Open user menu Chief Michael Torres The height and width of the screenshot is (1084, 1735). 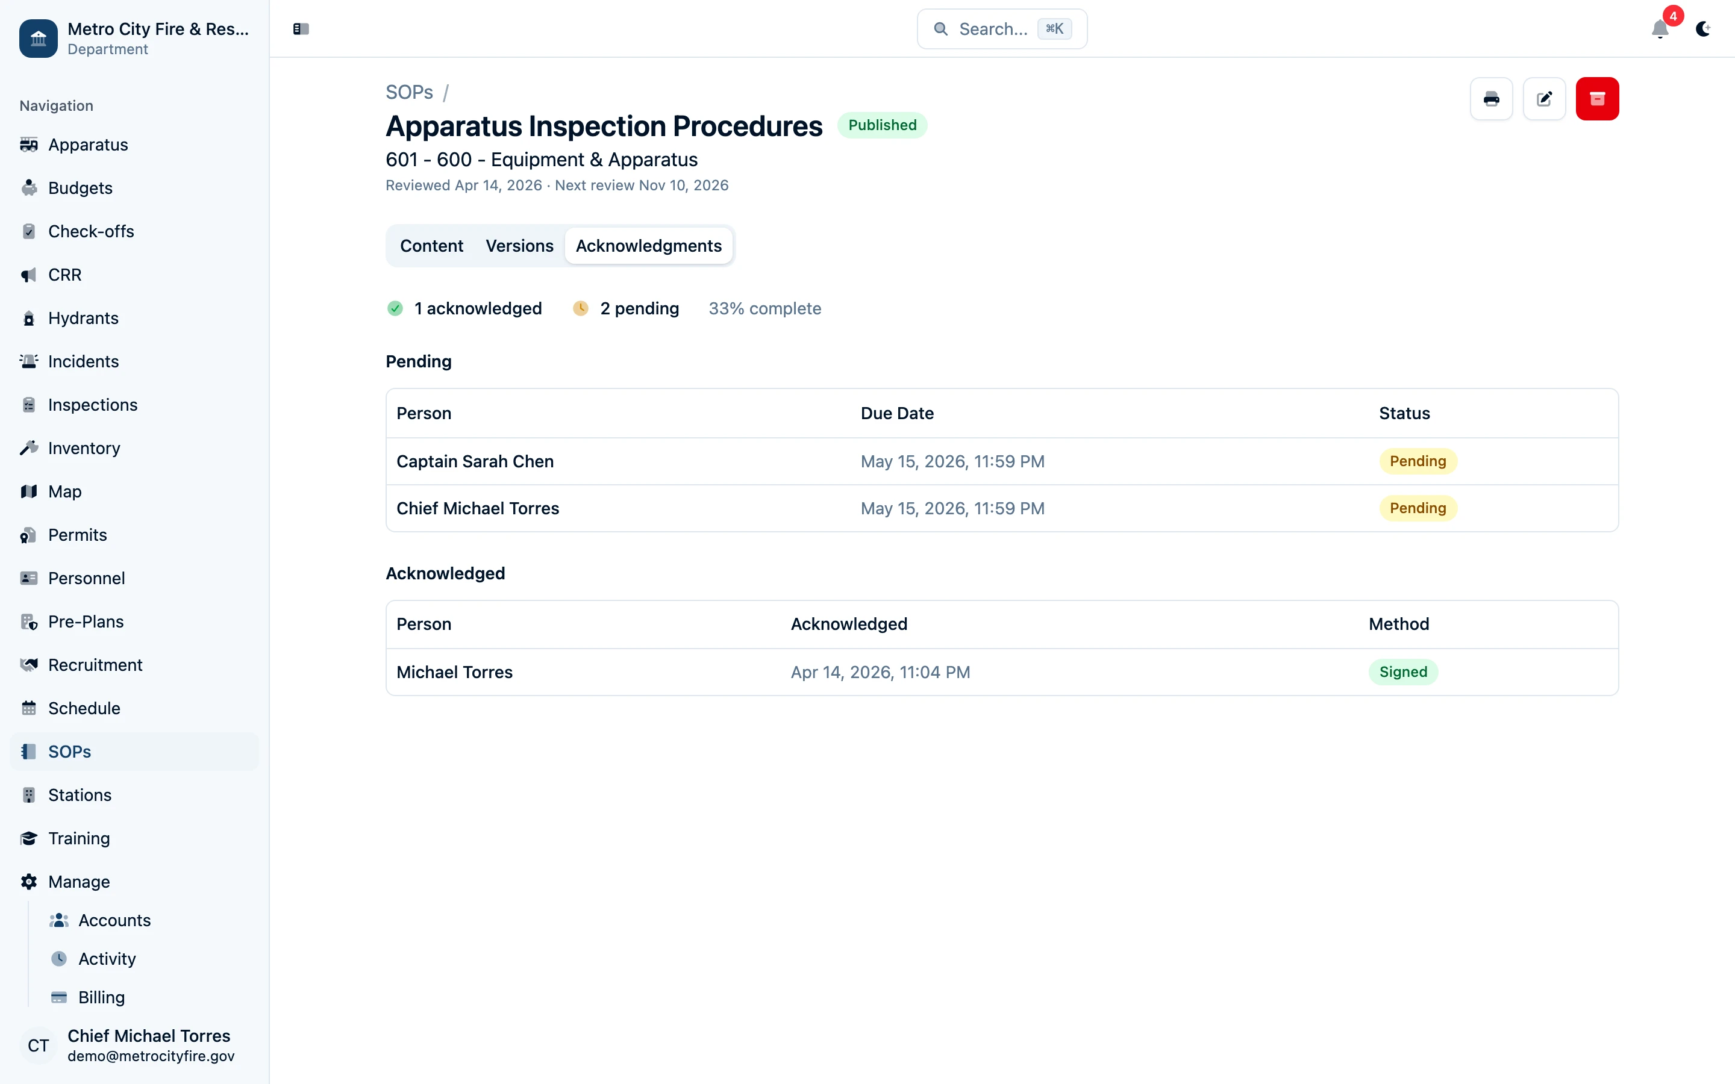coord(134,1045)
